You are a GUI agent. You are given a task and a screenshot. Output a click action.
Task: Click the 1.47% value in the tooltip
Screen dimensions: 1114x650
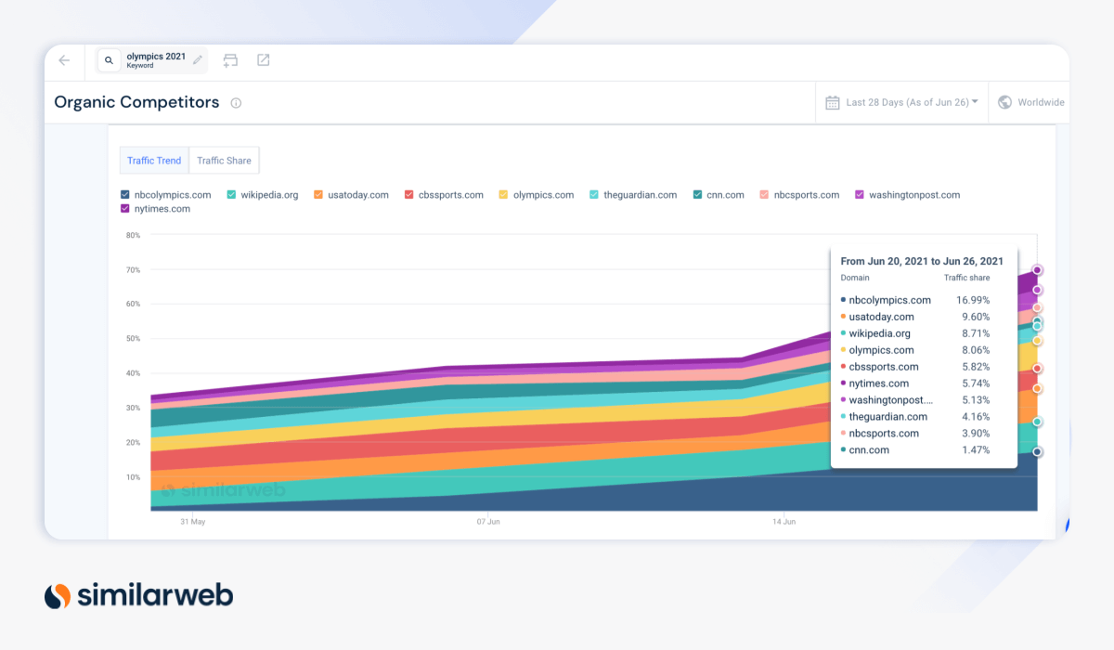click(x=976, y=450)
